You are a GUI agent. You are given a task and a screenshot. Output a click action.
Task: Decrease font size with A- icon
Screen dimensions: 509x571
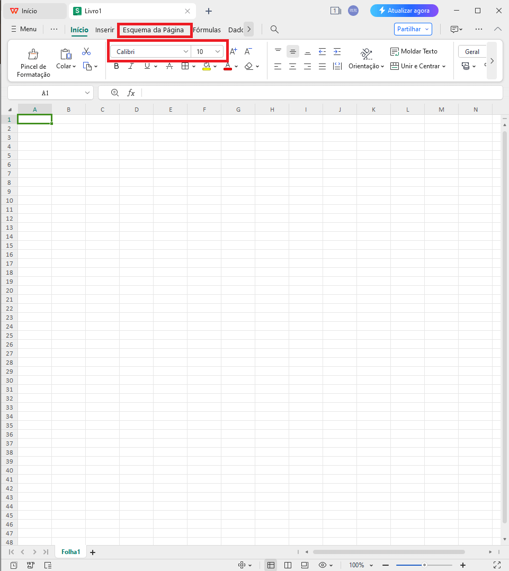(248, 51)
